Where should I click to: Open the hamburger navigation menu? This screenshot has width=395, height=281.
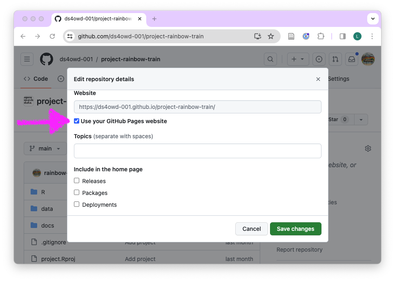pyautogui.click(x=27, y=59)
